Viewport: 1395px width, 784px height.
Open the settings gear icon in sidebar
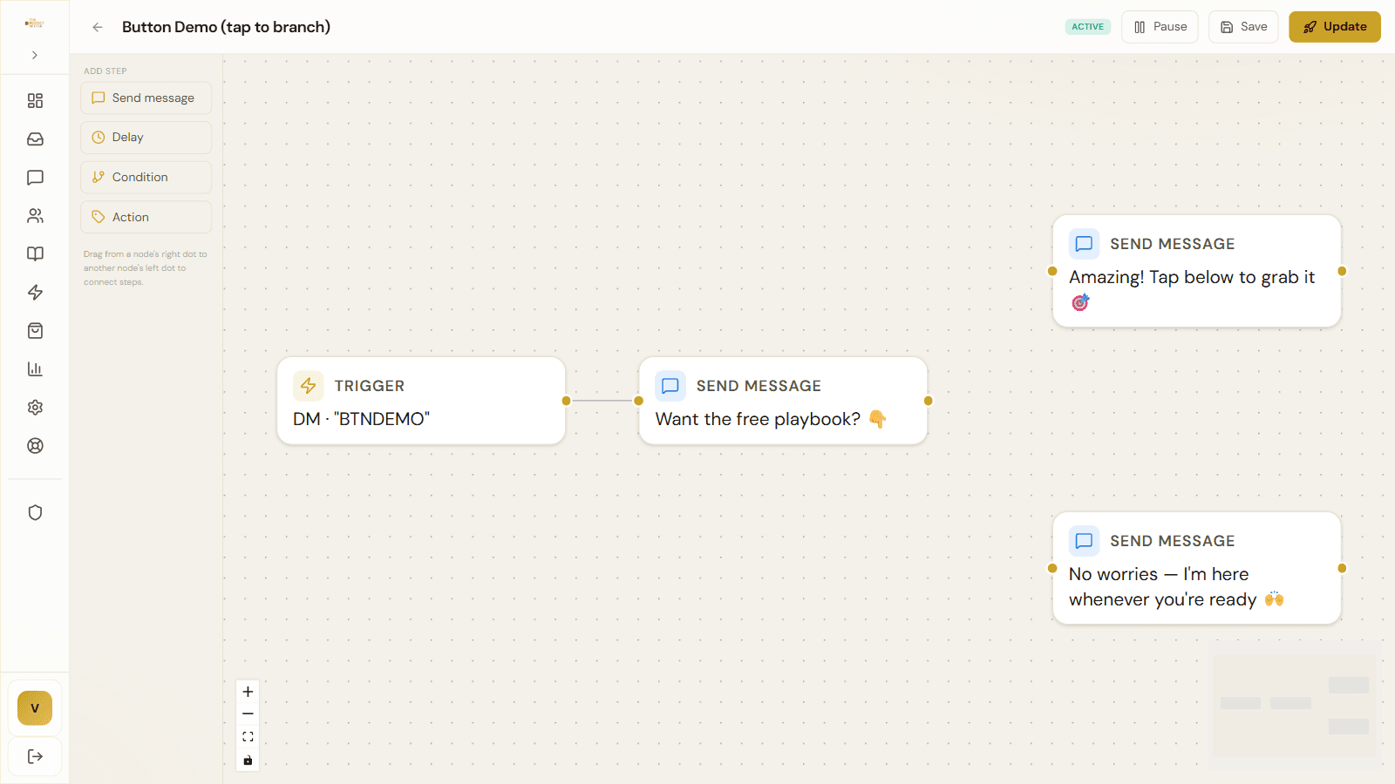click(35, 408)
